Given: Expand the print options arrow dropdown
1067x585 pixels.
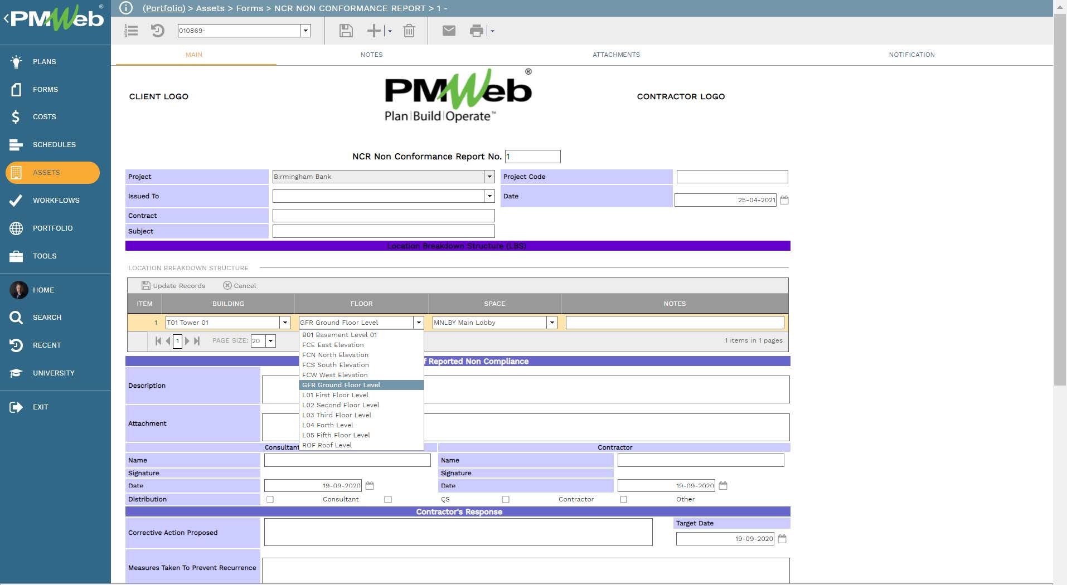Looking at the screenshot, I should coord(492,31).
